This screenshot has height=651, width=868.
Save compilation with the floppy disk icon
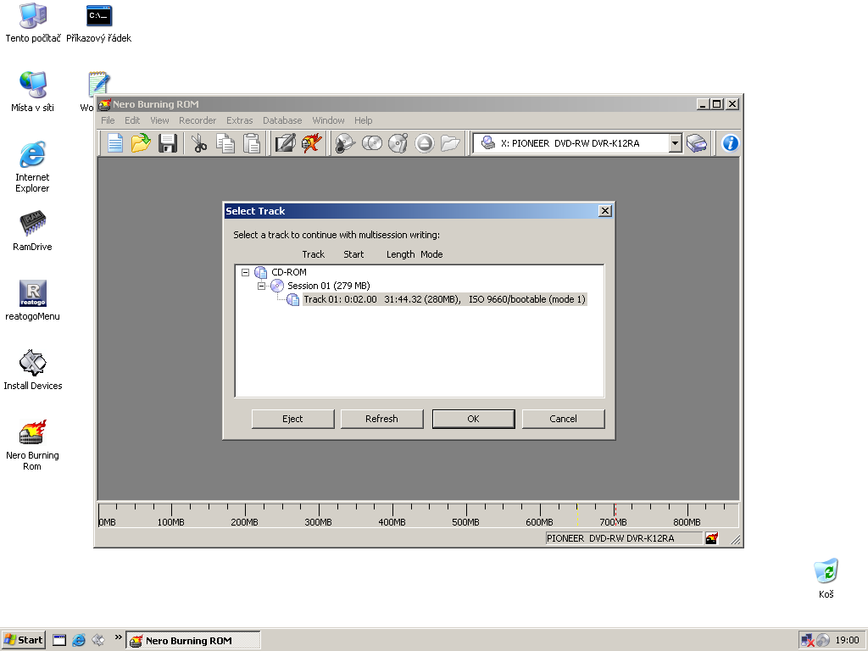[168, 143]
